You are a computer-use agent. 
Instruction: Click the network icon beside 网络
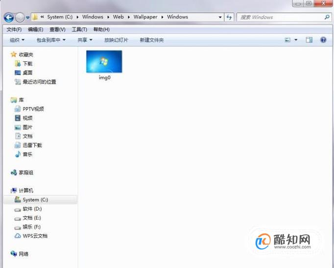tap(14, 254)
